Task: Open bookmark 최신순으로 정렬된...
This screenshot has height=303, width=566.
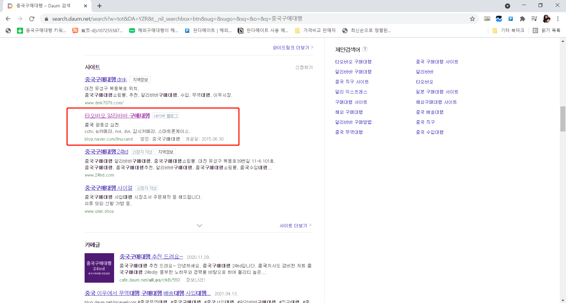Action: pos(367,30)
